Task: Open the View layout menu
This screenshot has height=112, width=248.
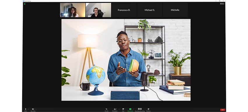Action: pyautogui.click(x=222, y=4)
